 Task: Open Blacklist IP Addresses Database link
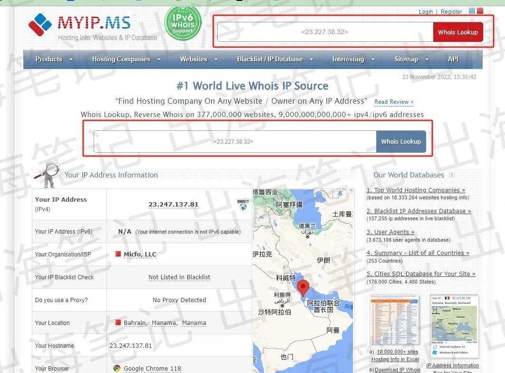point(419,211)
